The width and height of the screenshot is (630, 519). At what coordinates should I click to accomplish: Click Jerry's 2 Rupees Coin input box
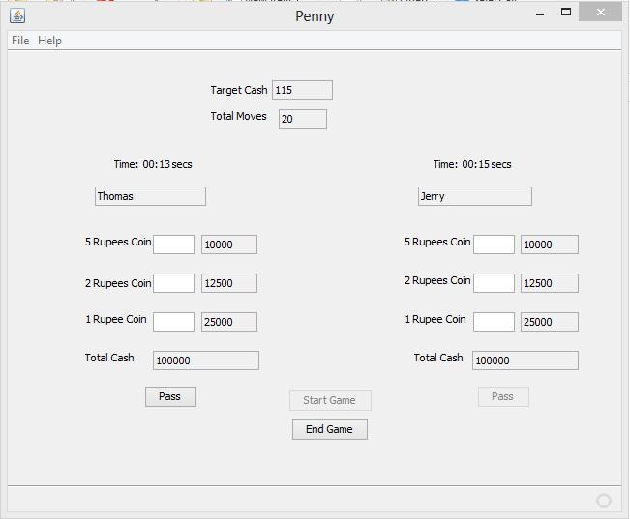coord(494,283)
